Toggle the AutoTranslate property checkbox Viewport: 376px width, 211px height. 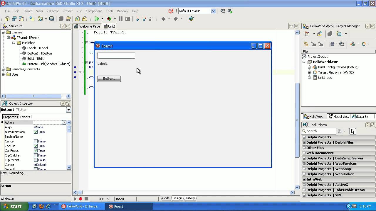(36, 132)
